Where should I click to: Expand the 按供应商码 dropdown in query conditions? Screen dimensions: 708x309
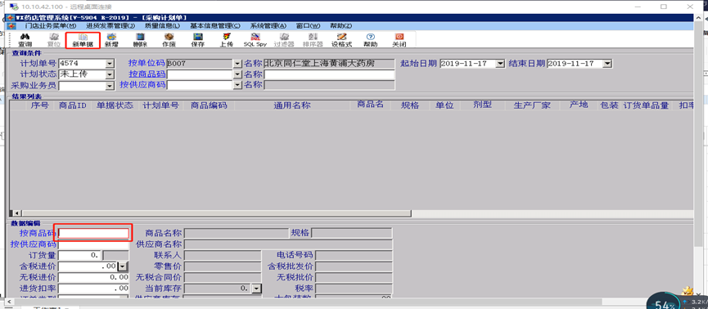pos(237,85)
